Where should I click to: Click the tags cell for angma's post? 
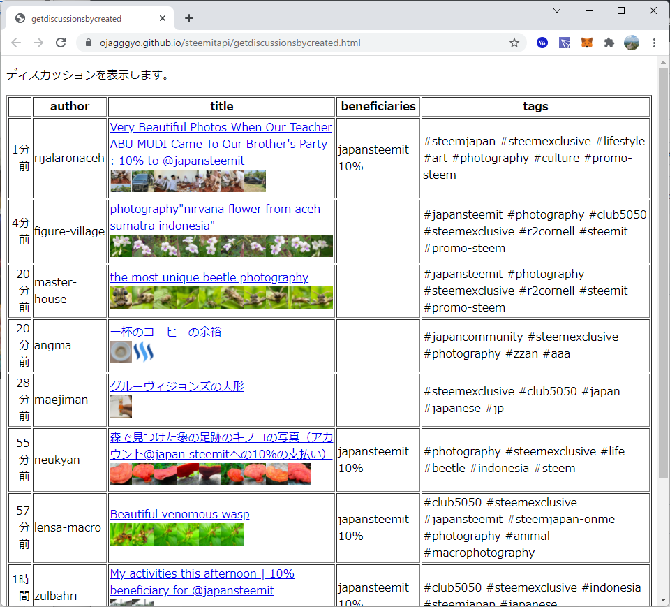(535, 345)
